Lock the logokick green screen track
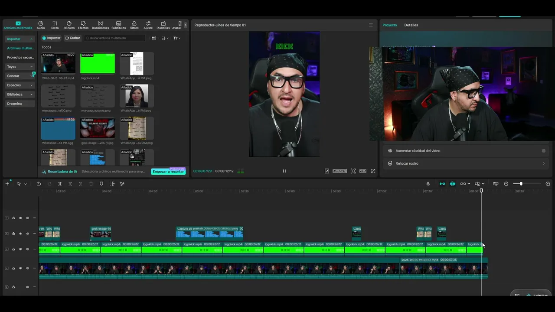Viewport: 555px width, 312px height. pos(13,249)
